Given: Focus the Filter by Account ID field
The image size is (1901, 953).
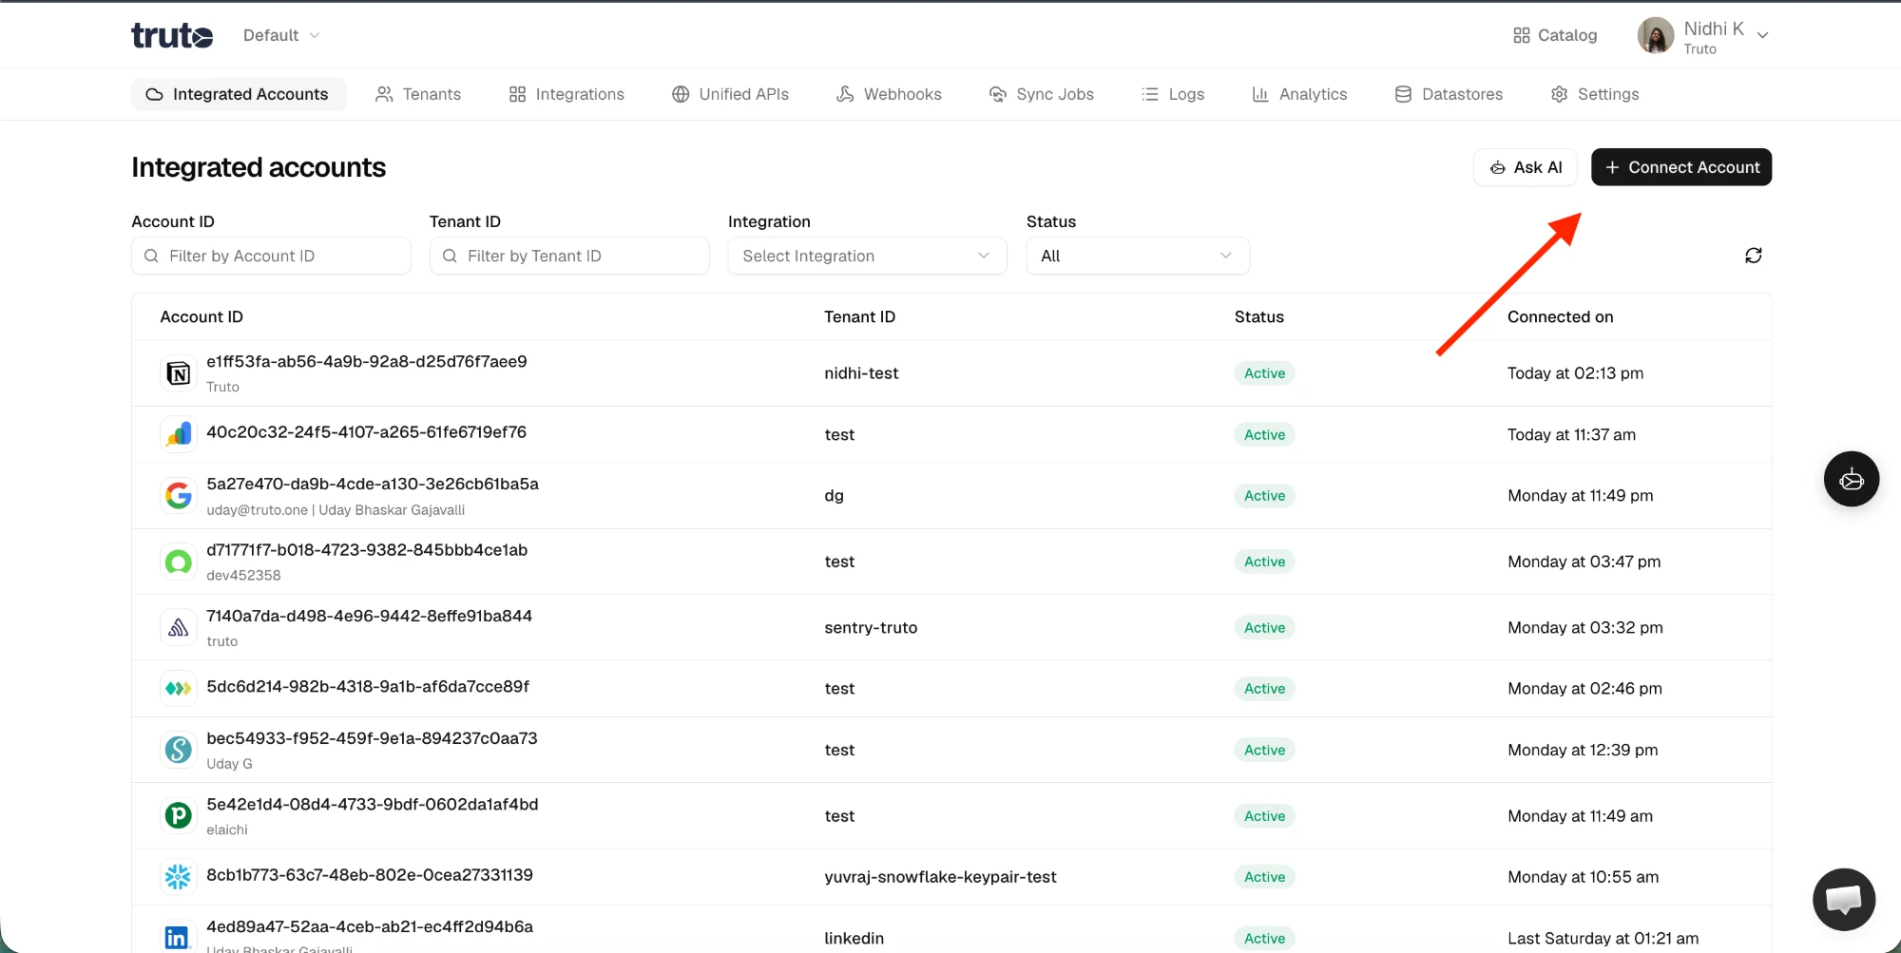Looking at the screenshot, I should [271, 256].
